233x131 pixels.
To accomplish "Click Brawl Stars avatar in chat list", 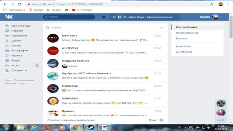I will click(53, 38).
